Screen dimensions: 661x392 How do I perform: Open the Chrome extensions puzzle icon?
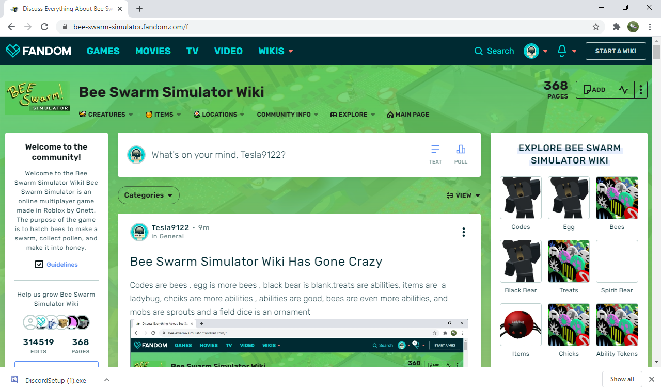(x=616, y=27)
